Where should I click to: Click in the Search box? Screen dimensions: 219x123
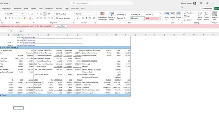click(101, 3)
